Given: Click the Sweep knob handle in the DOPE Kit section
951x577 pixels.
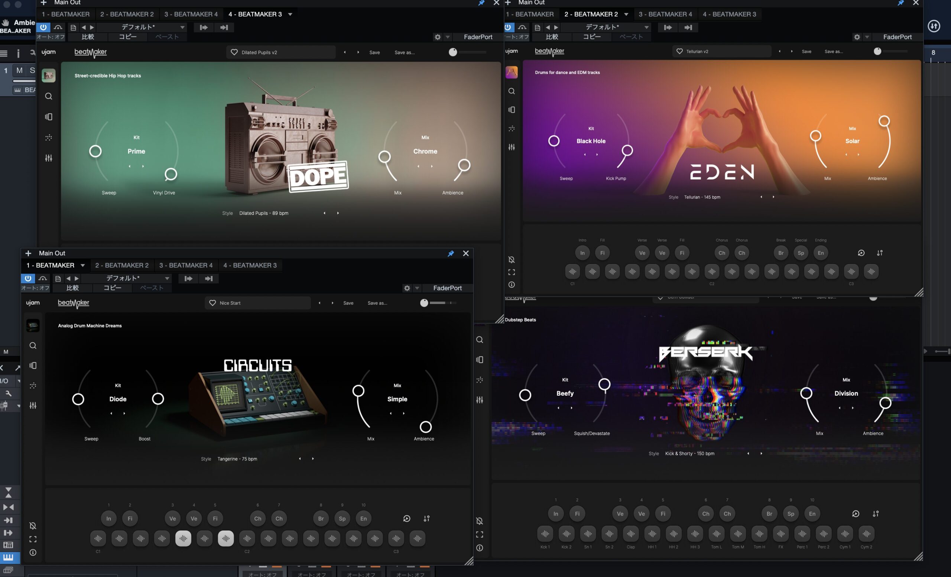Looking at the screenshot, I should click(95, 151).
